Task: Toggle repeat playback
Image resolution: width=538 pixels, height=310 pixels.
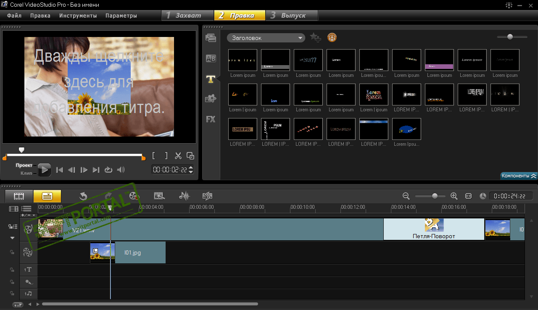Action: pyautogui.click(x=108, y=170)
